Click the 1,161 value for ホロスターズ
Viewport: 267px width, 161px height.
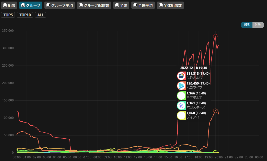click(x=191, y=103)
